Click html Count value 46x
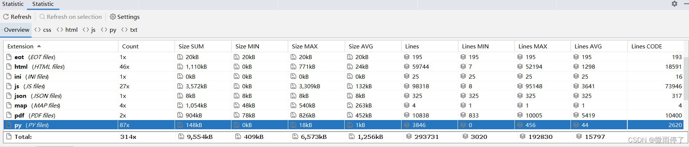 point(124,67)
